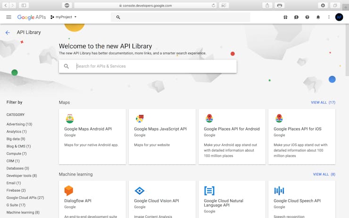Open the Google Cloud Natural Language API icon
This screenshot has width=349, height=218.
click(209, 191)
